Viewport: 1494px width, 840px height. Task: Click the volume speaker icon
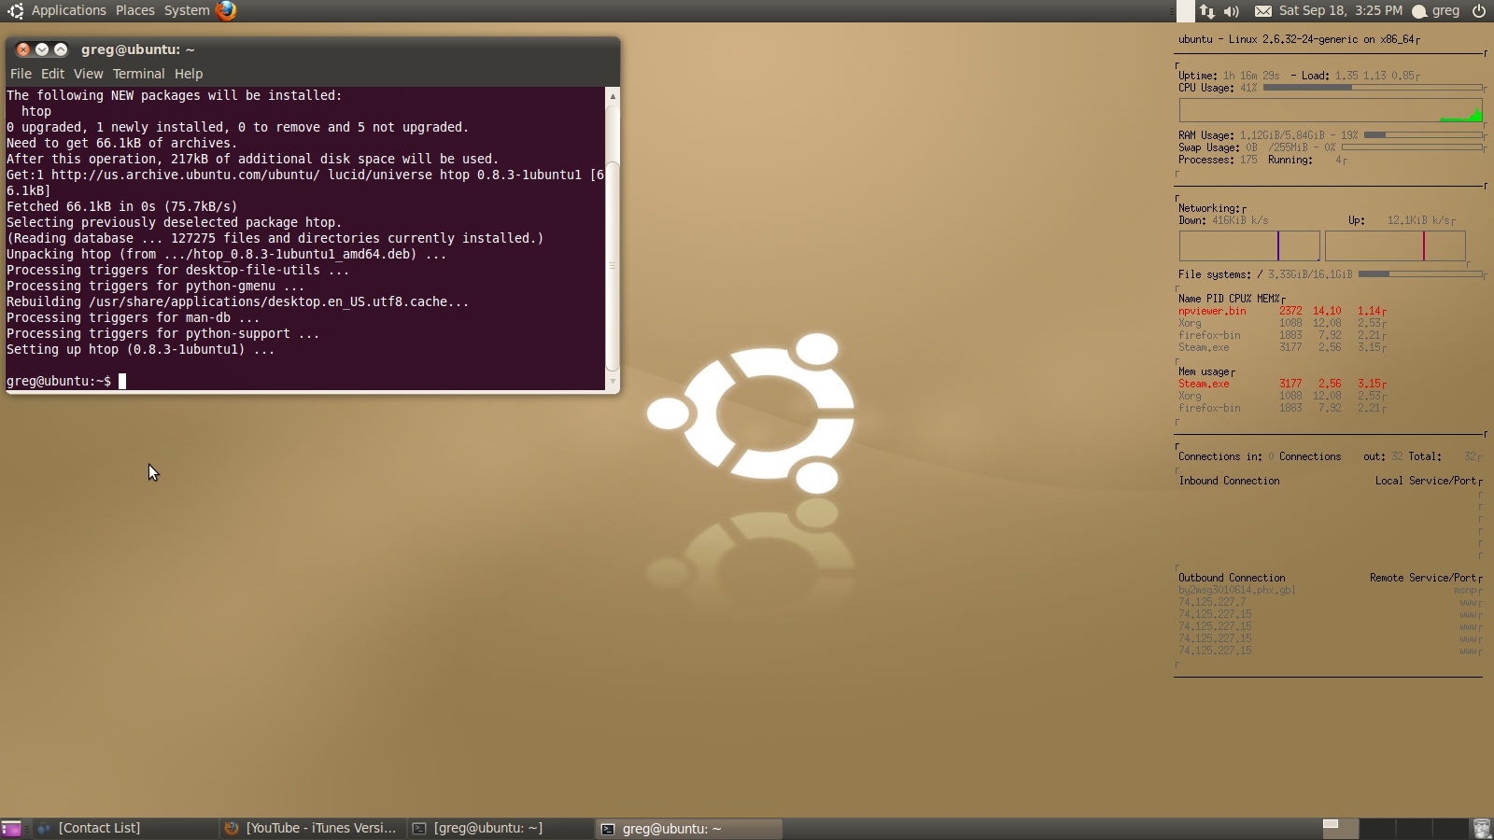point(1232,11)
